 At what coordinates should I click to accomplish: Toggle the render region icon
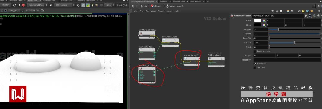(x=83, y=5)
